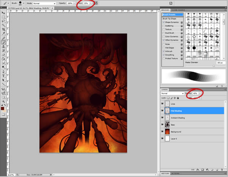Add a layer mask
228x177 pixels.
pos(203,169)
